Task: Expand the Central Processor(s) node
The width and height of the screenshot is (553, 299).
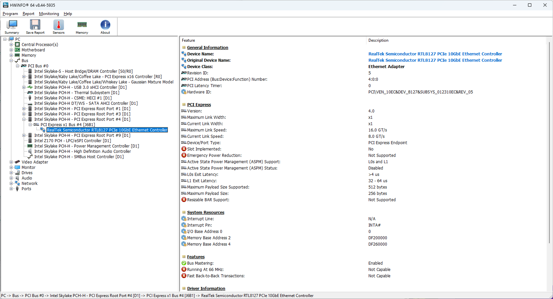Action: pyautogui.click(x=11, y=44)
